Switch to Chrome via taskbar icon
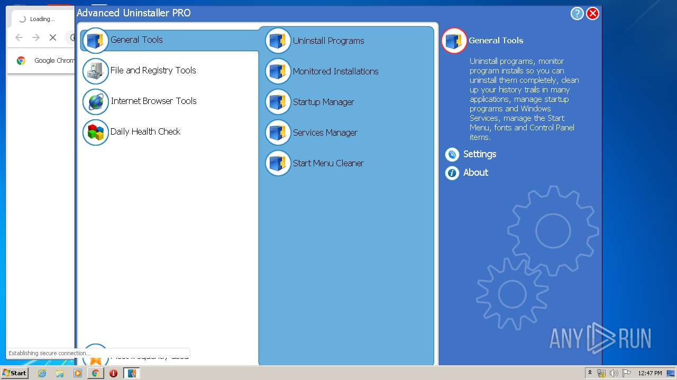The height and width of the screenshot is (380, 677). (x=95, y=373)
